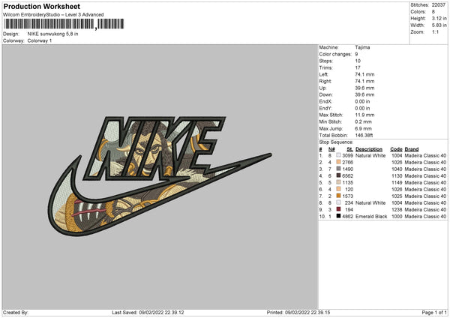Select the 'Page 1 of 1' indicator
Image resolution: width=450 pixels, height=318 pixels.
coord(434,312)
